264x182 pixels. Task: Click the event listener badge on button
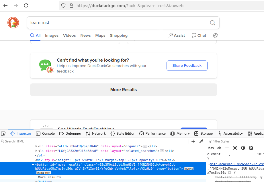point(189,169)
